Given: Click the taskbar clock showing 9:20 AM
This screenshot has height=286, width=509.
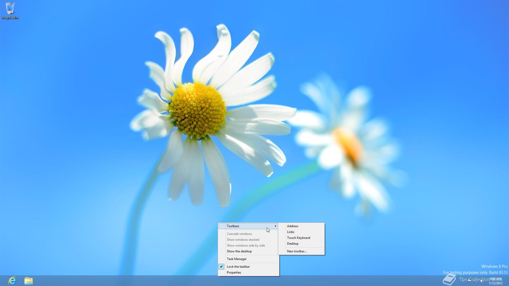Looking at the screenshot, I should click(495, 281).
